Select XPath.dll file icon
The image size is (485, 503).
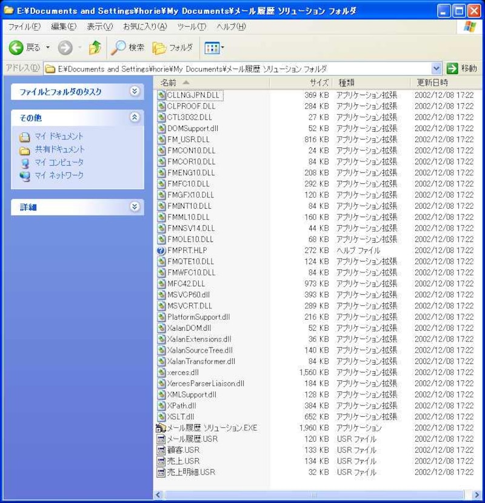pos(161,406)
